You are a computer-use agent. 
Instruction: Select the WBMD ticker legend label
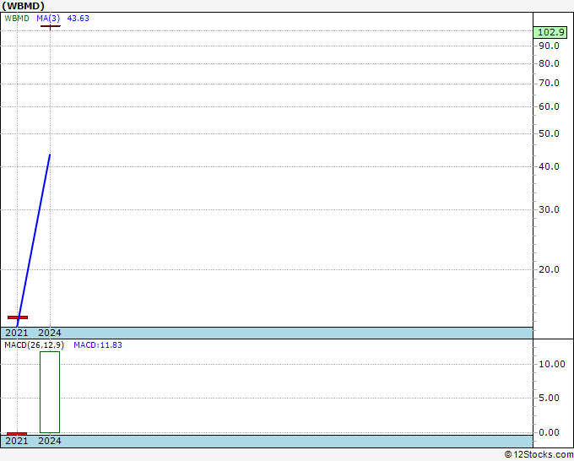click(x=17, y=19)
